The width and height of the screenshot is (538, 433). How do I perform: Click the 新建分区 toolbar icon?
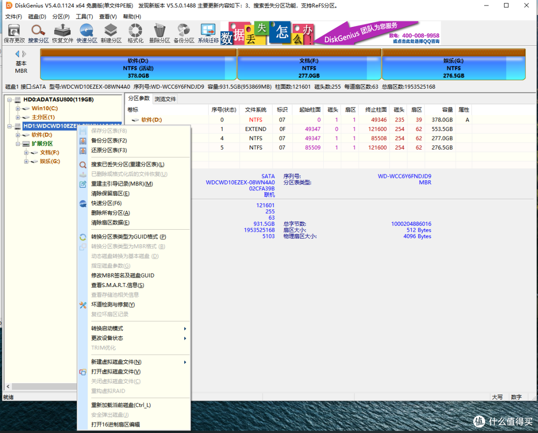111,33
